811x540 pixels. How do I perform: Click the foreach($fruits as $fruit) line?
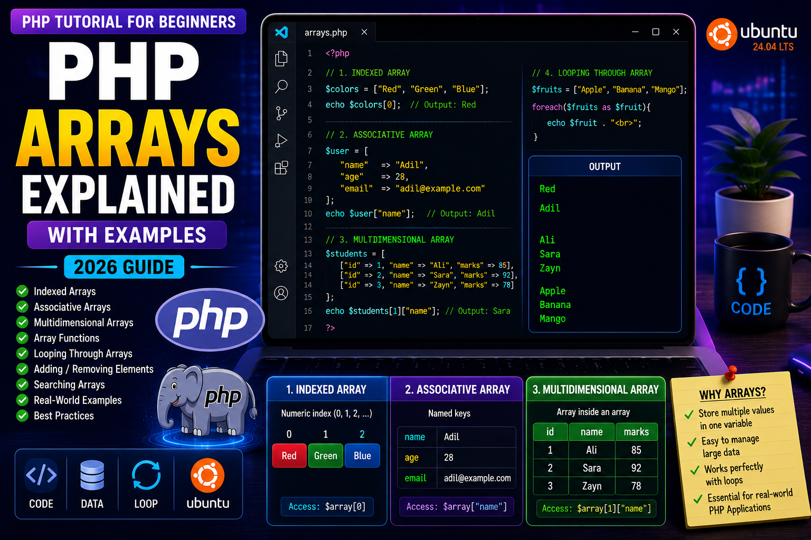click(x=591, y=107)
